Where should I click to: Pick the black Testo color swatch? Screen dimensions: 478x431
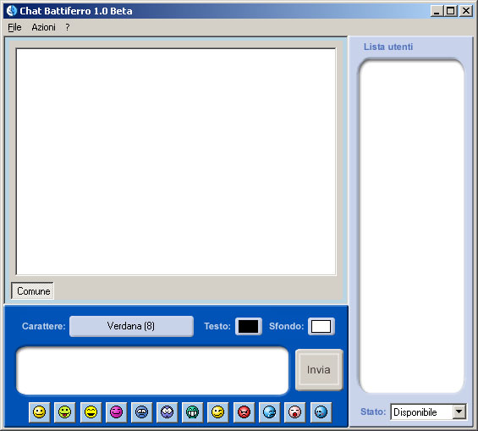(249, 326)
